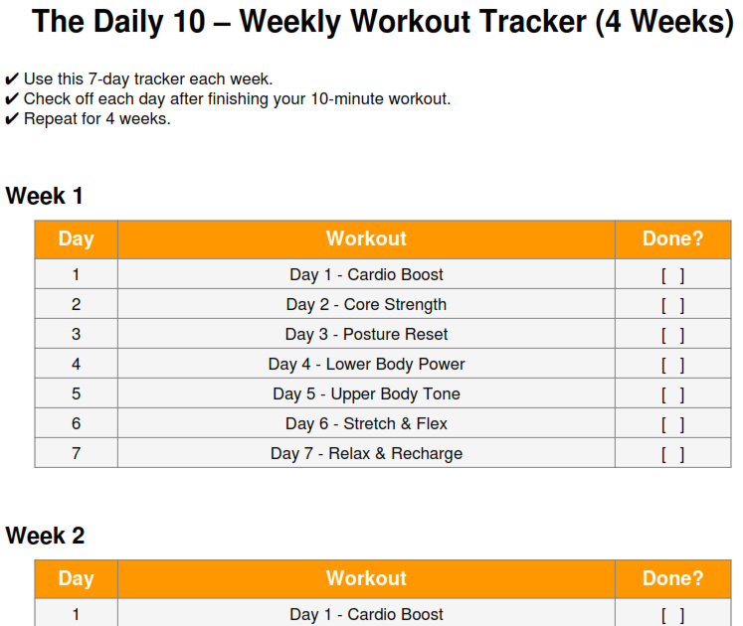
Task: Click Week 1 'Done?' column header
Action: [672, 238]
